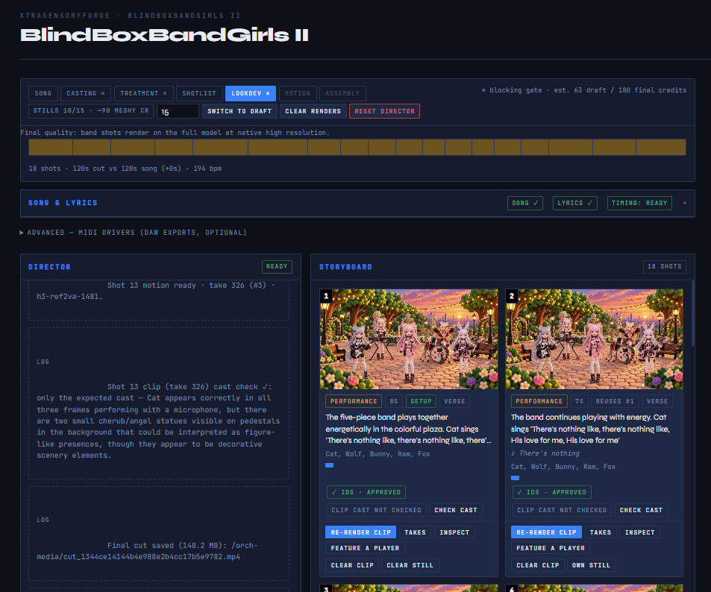Screen dimensions: 711x592
Task: Click the Lyrics checkmark status badge
Action: pos(575,203)
